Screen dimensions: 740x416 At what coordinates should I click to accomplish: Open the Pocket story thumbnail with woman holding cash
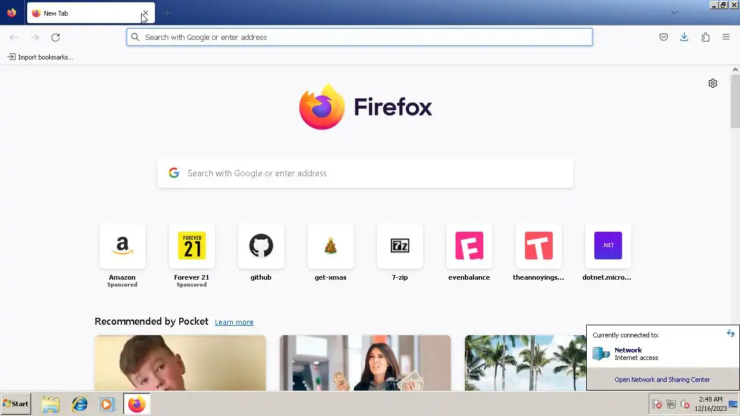tap(365, 363)
